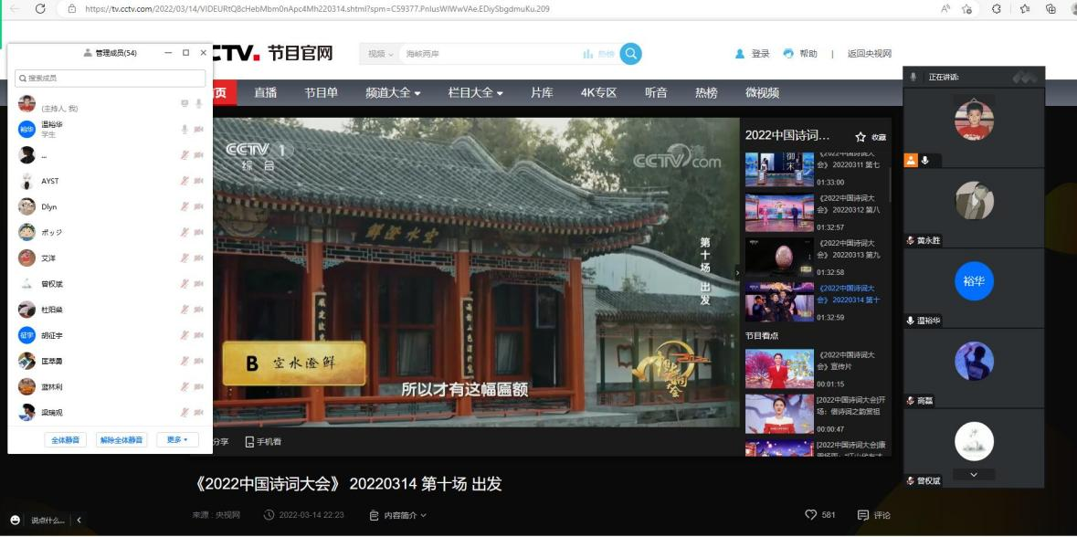
Task: Open the 直播 nav tab
Action: (x=265, y=93)
